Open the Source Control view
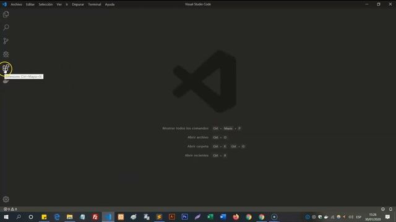The height and width of the screenshot is (222, 396). click(6, 41)
